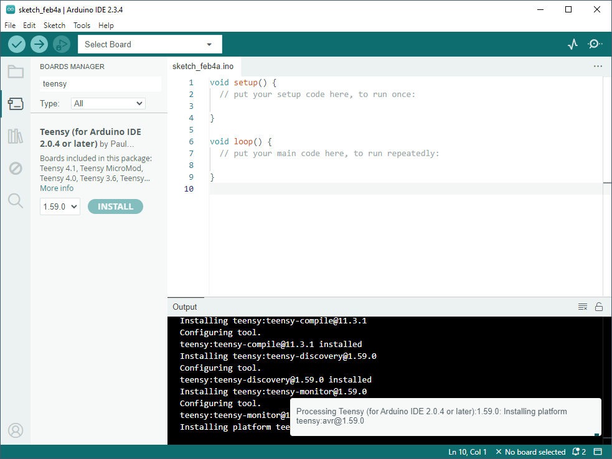Viewport: 612px width, 459px height.
Task: Click the editor vertical scrollbar marker
Action: pyautogui.click(x=607, y=182)
